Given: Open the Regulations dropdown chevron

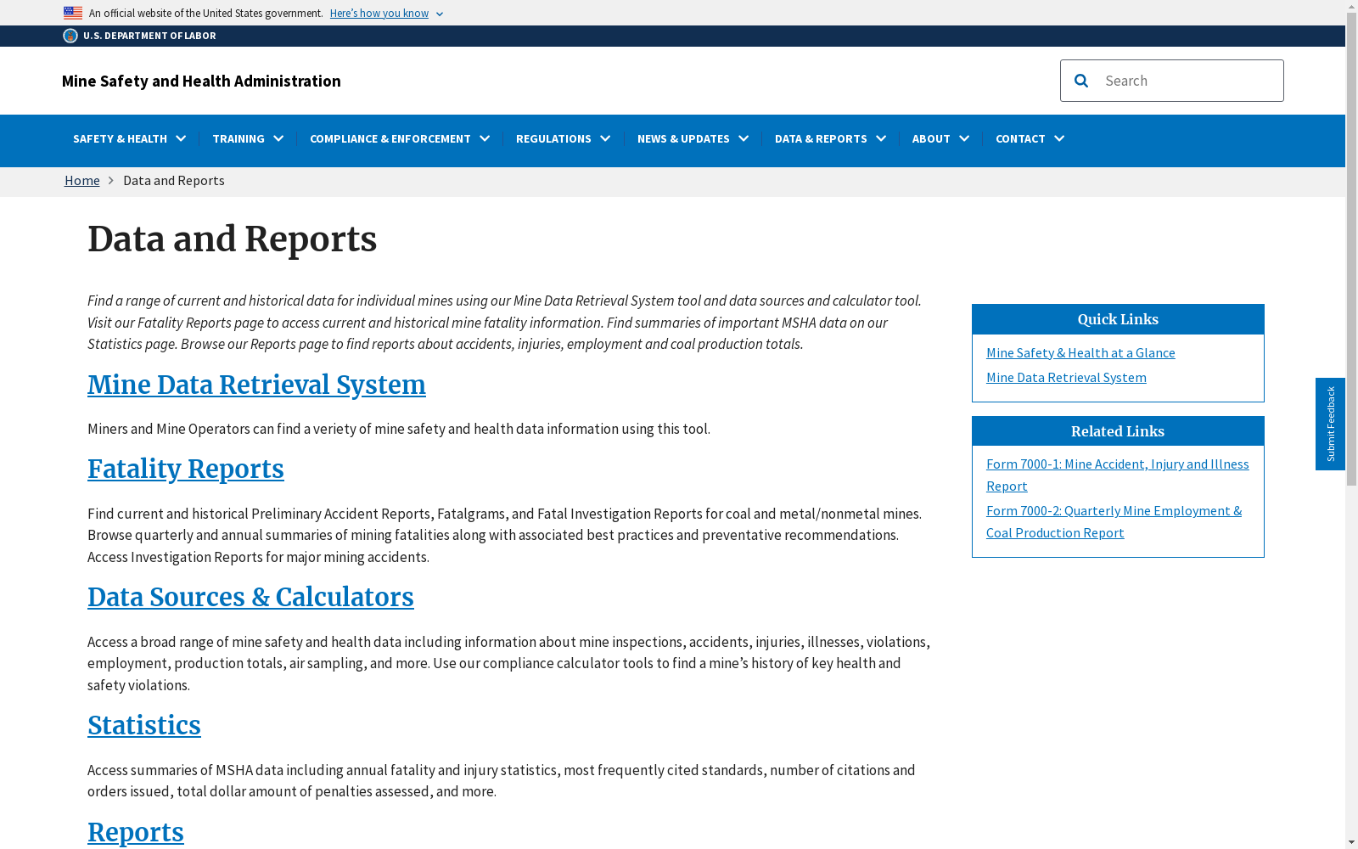Looking at the screenshot, I should [x=605, y=138].
